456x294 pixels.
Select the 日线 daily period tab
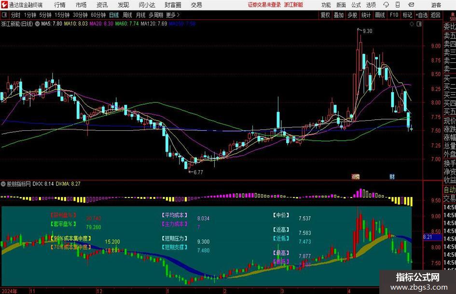click(x=114, y=15)
